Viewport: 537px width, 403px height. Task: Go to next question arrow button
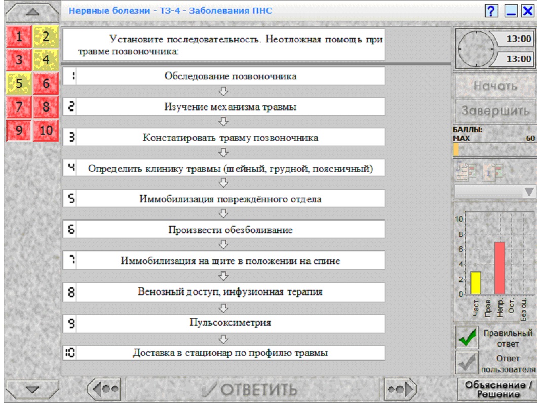click(x=400, y=389)
